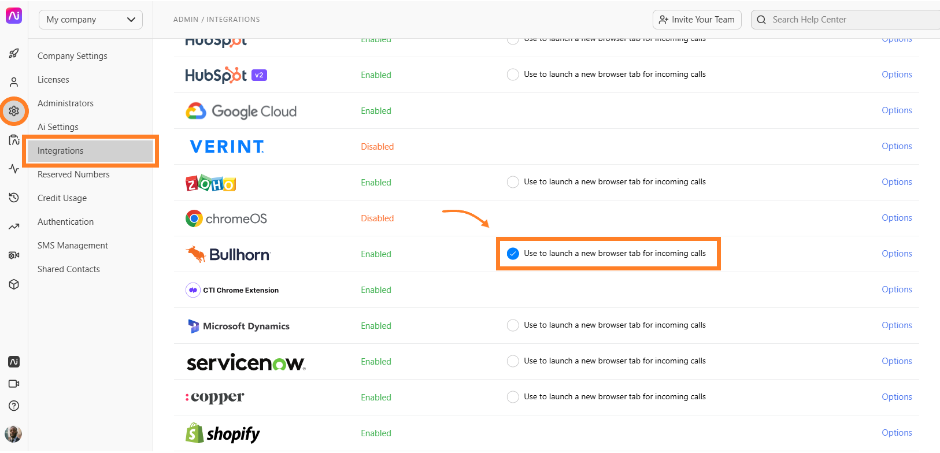Open Licenses menu item
Screen dimensions: 940x453
53,80
